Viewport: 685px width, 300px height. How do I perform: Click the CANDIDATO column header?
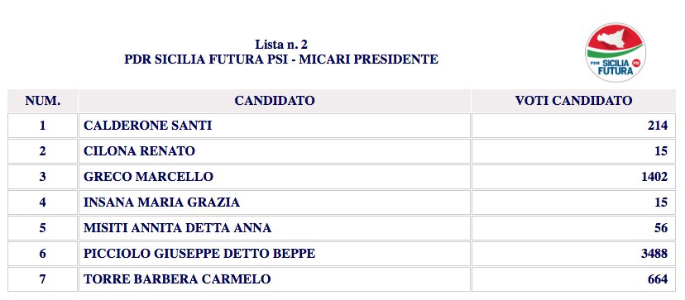point(275,101)
